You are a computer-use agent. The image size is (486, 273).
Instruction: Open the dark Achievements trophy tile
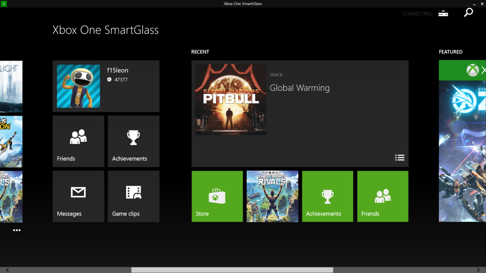(134, 141)
